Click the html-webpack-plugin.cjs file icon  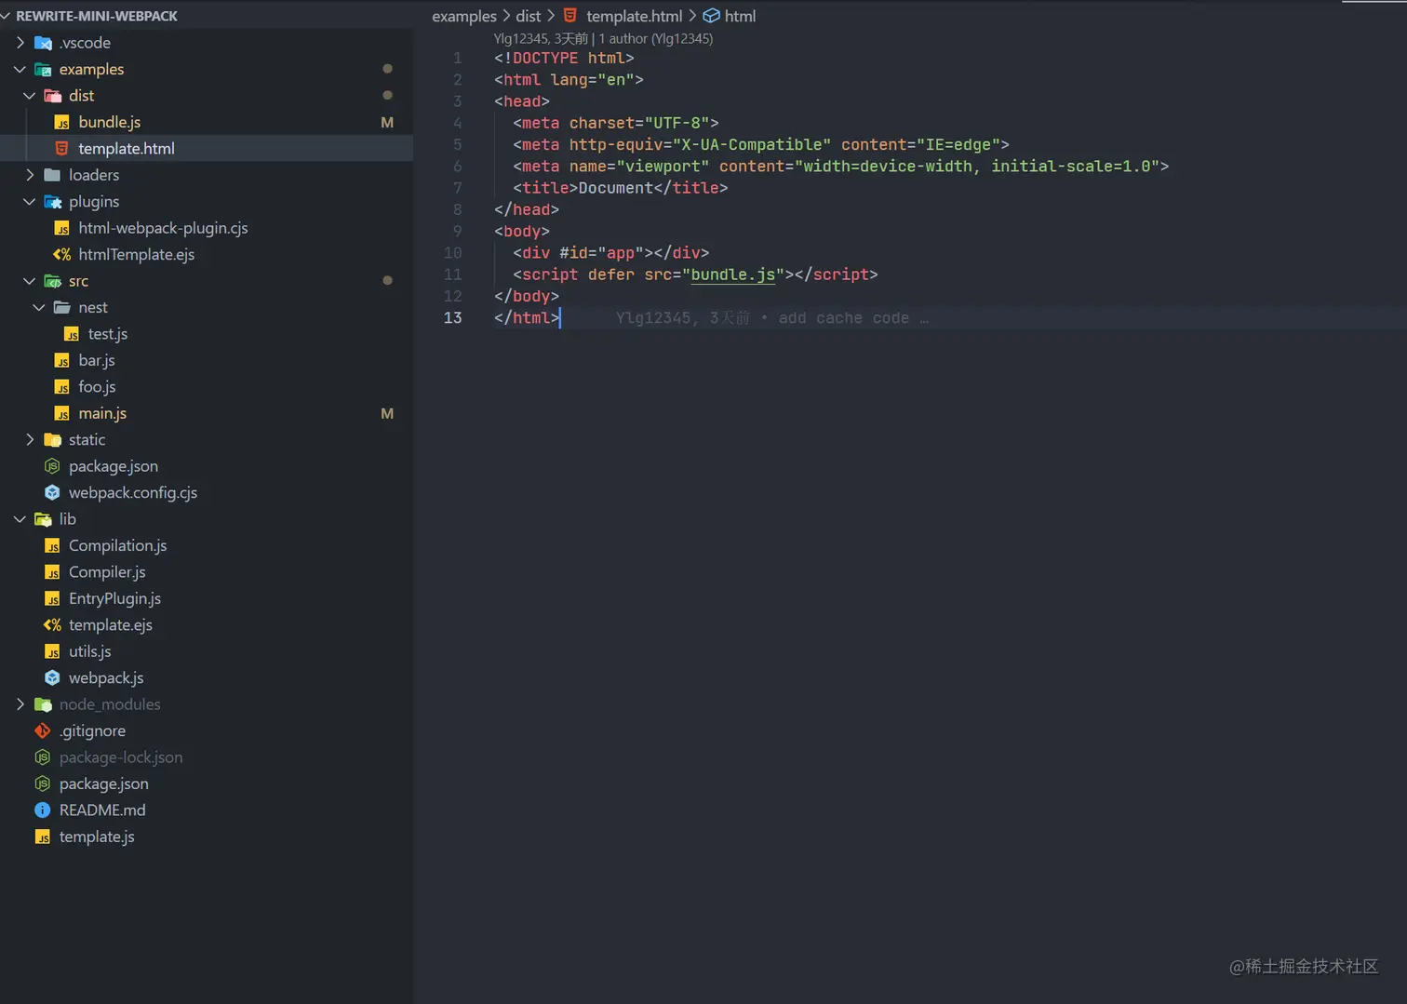tap(62, 228)
